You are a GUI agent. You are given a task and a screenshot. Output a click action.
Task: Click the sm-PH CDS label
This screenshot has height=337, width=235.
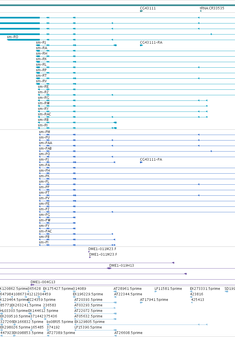(x=44, y=171)
